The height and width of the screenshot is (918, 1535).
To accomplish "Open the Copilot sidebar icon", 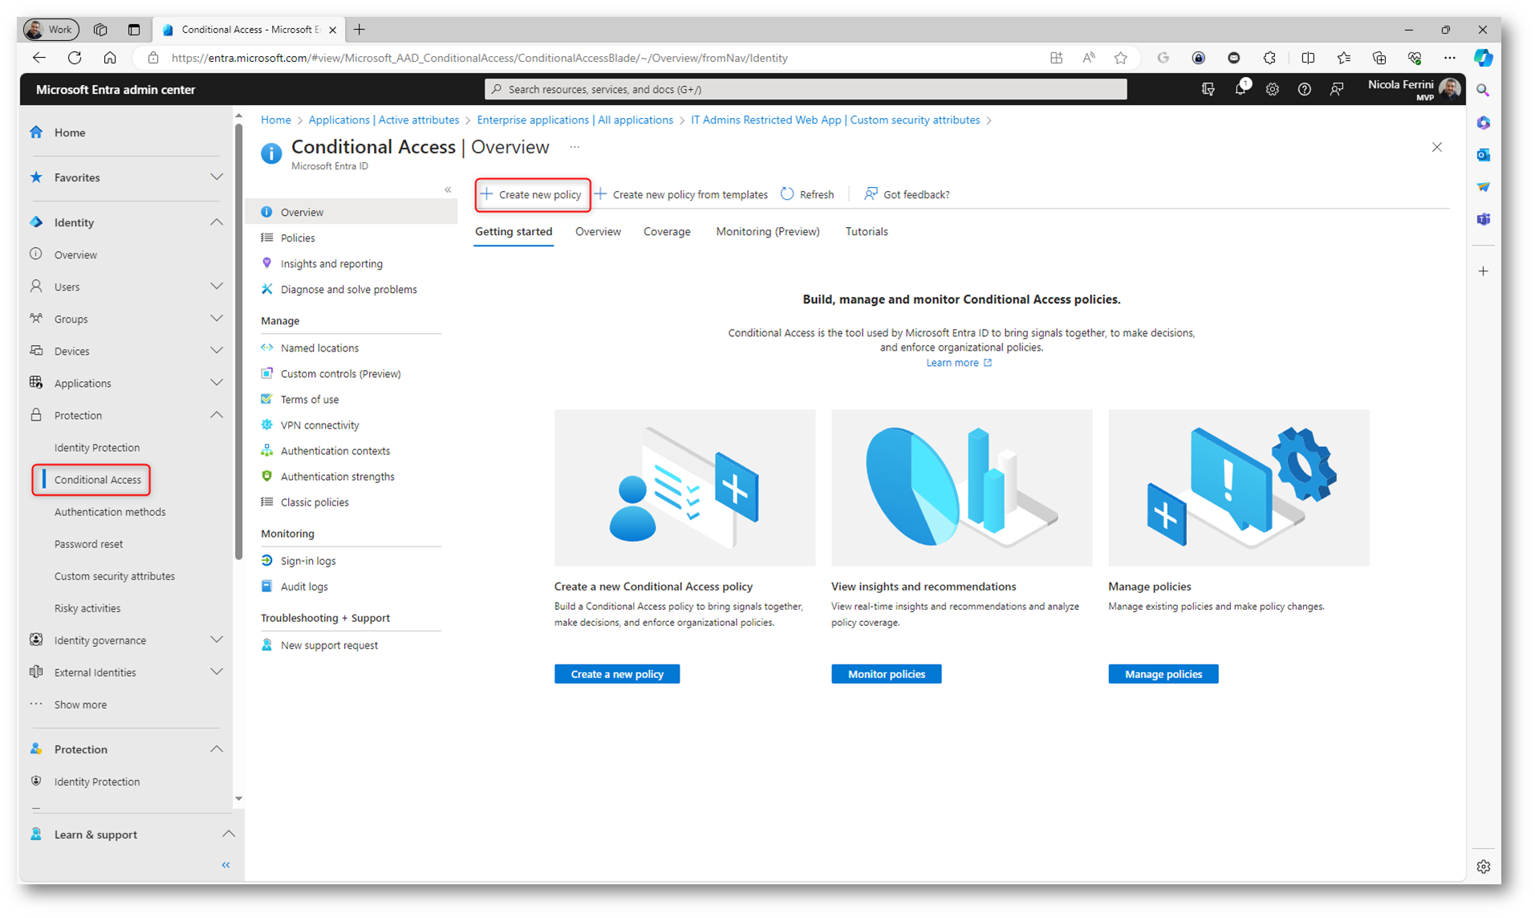I will click(1484, 58).
